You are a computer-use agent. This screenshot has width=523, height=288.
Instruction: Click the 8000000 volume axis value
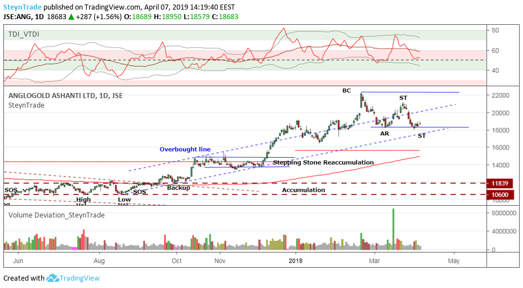point(504,213)
